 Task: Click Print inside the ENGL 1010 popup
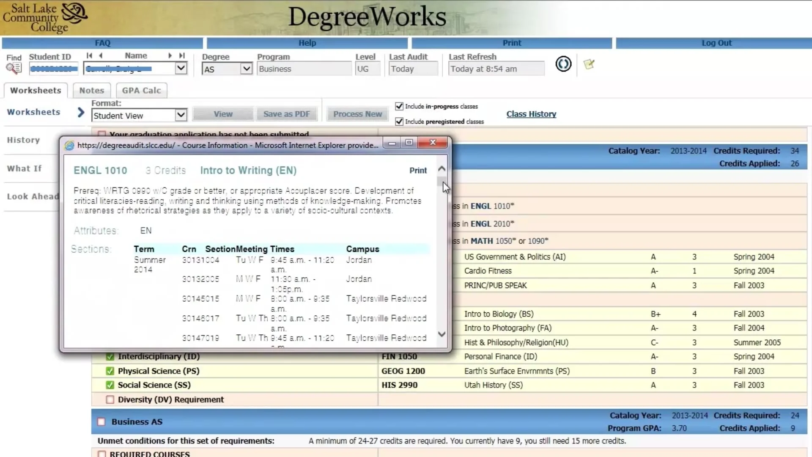418,170
